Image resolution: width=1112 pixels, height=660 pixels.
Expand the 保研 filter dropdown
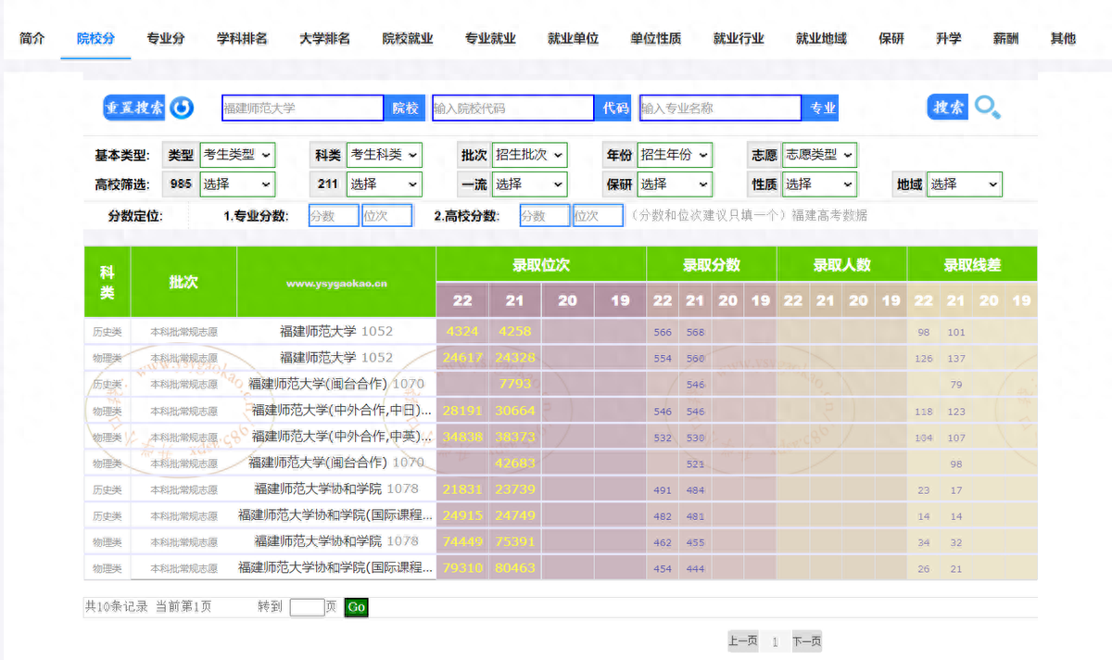click(675, 184)
